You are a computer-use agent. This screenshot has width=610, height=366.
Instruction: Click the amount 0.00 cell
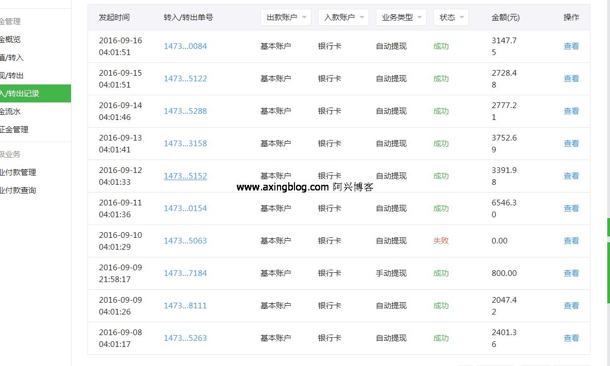click(499, 241)
